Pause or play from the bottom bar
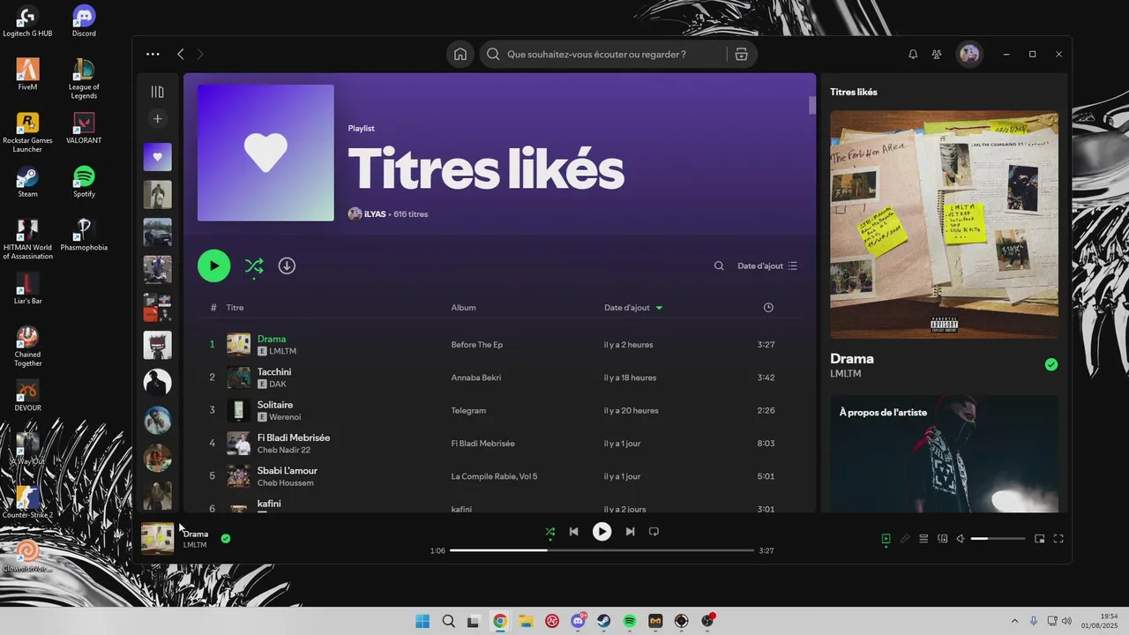Screen dimensions: 1129x635 click(x=602, y=532)
